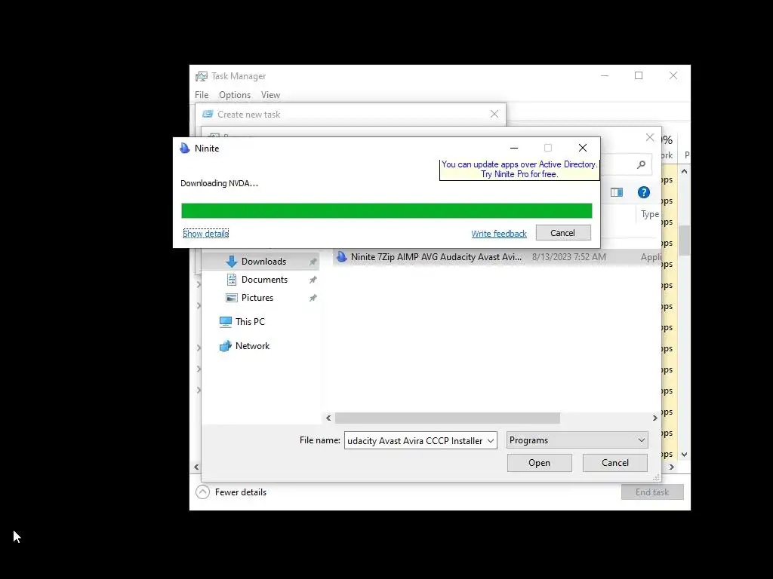Collapse Task Manager with Fewer details
The image size is (773, 579).
pyautogui.click(x=231, y=492)
